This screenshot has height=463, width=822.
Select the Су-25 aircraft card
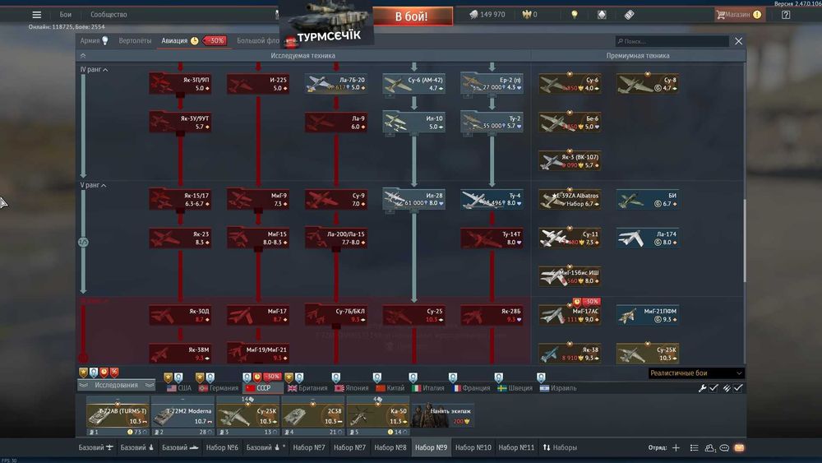pos(414,315)
